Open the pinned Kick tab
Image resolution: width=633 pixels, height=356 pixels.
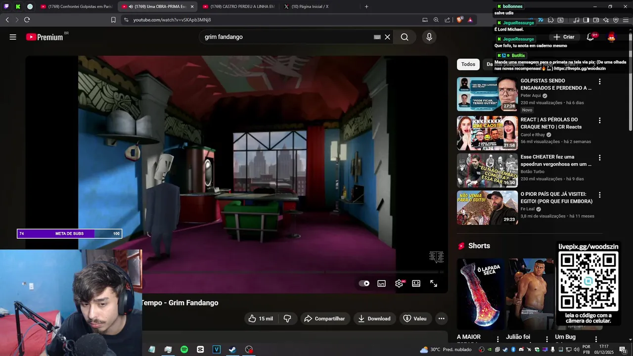[18, 6]
